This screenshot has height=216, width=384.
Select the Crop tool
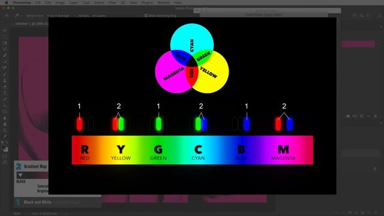point(5,49)
